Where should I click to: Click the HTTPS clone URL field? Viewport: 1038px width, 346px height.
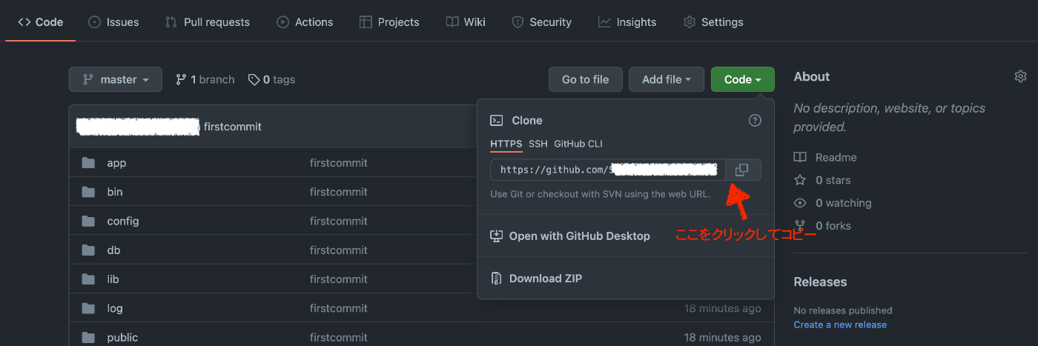(608, 170)
